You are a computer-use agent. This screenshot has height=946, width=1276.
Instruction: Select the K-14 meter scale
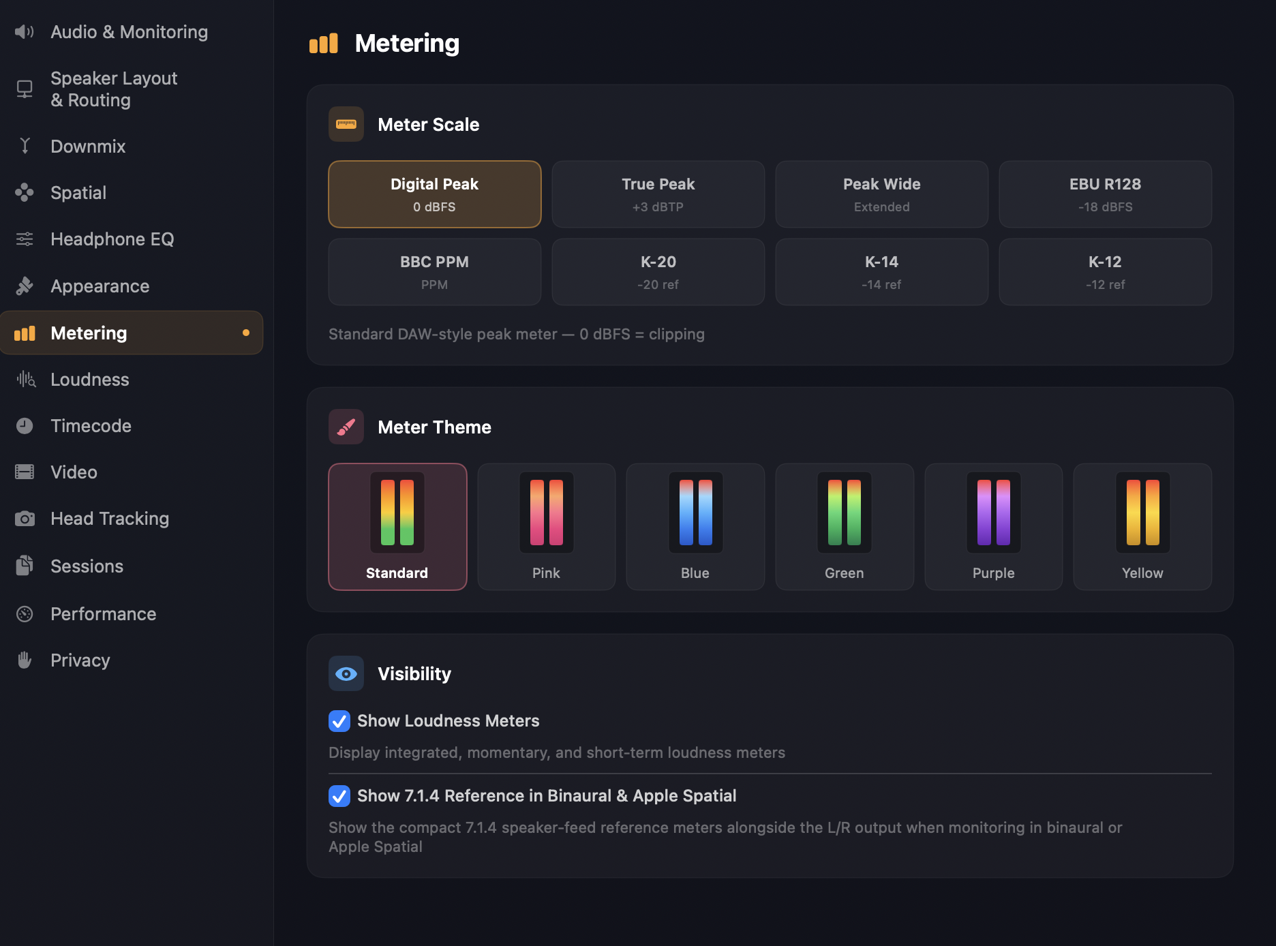(882, 272)
